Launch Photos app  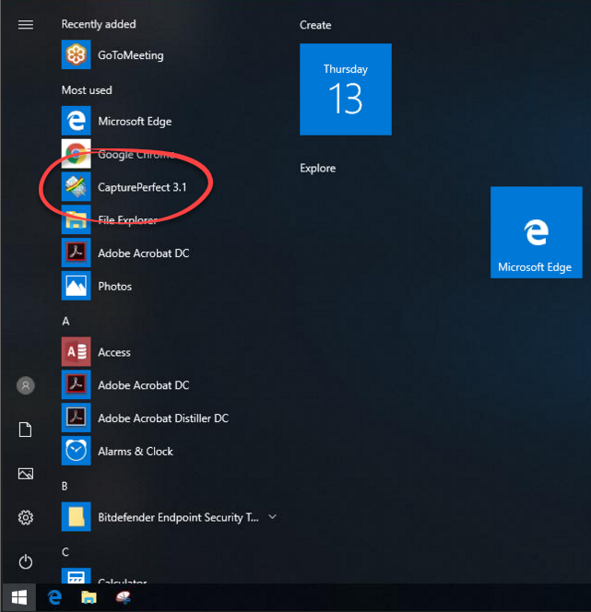114,287
